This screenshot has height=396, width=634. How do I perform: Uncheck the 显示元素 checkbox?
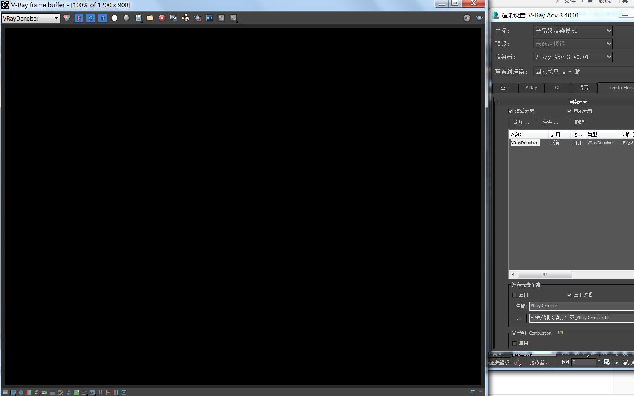pyautogui.click(x=569, y=111)
